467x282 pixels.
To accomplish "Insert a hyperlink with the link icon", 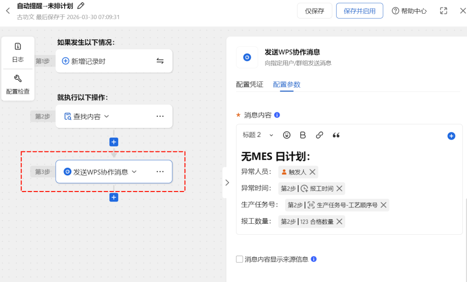I will [x=319, y=135].
